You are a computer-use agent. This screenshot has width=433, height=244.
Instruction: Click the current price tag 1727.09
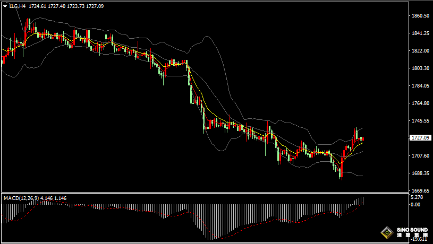click(420, 137)
